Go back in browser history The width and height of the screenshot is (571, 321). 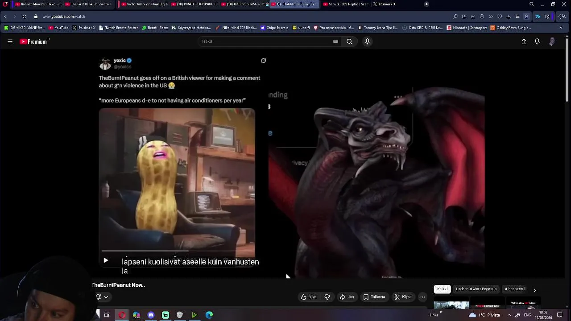click(x=5, y=16)
